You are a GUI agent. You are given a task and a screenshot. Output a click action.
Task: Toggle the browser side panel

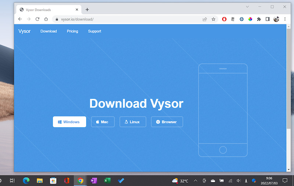[268, 19]
